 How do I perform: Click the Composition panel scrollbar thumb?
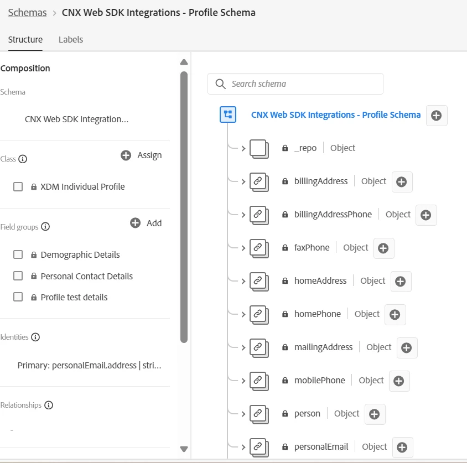[184, 207]
